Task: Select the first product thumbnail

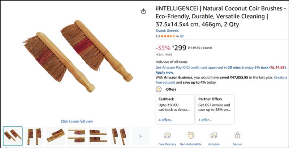Action: coord(13,136)
